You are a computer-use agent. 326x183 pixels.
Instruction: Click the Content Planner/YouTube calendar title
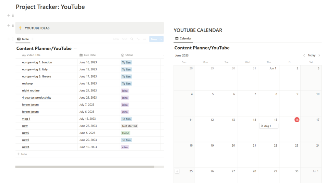point(202,48)
